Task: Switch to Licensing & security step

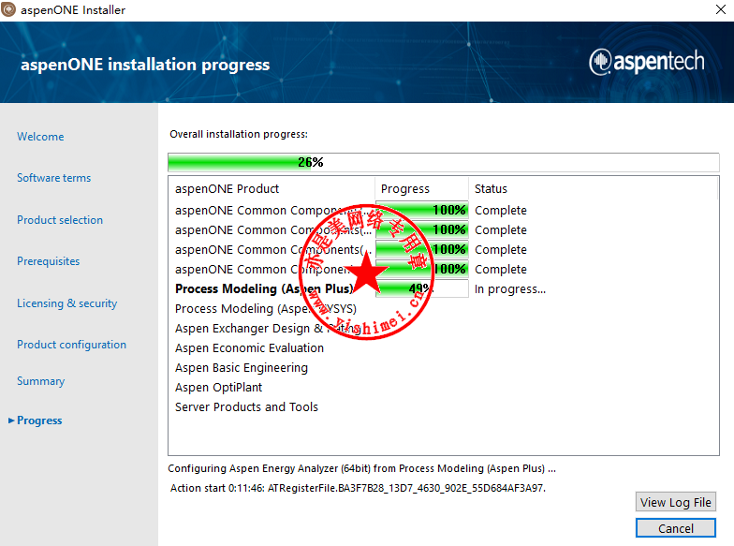Action: point(67,303)
